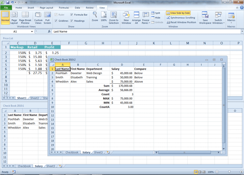244x175 pixels.
Task: Open the Switch Windows dropdown
Action: [218, 18]
